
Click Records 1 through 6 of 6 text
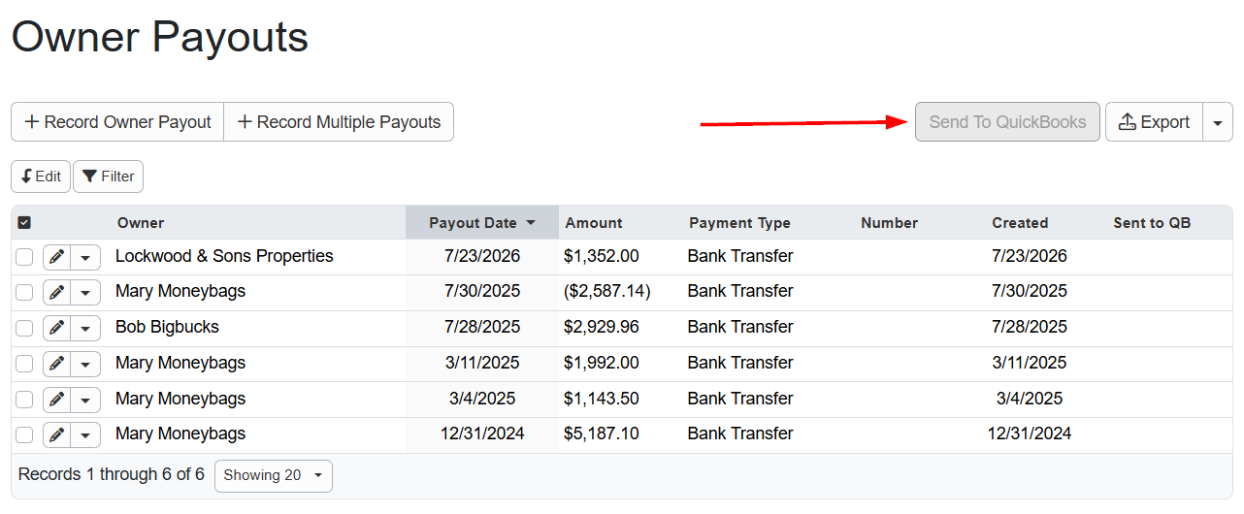pyautogui.click(x=112, y=474)
